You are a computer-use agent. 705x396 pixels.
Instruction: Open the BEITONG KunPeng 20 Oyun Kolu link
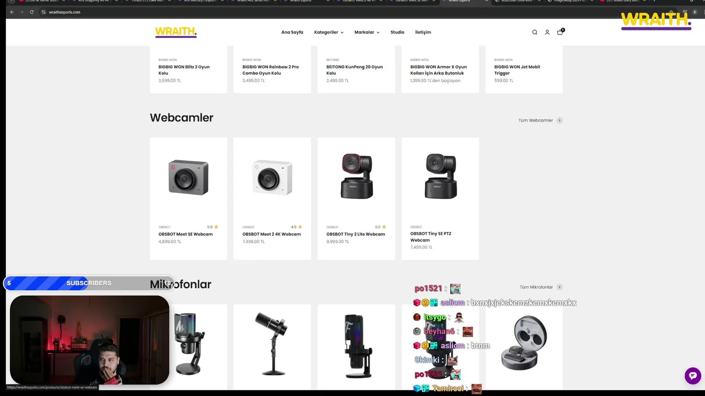[x=354, y=70]
